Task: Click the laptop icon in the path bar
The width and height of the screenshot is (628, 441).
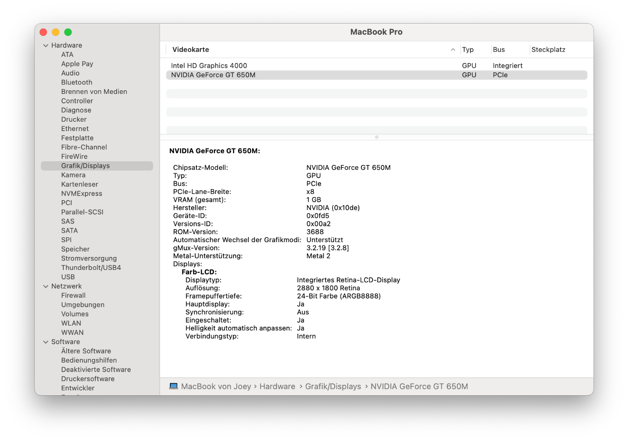Action: pos(174,386)
